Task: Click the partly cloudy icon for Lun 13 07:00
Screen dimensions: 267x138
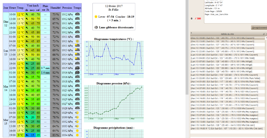Action: pos(77,46)
